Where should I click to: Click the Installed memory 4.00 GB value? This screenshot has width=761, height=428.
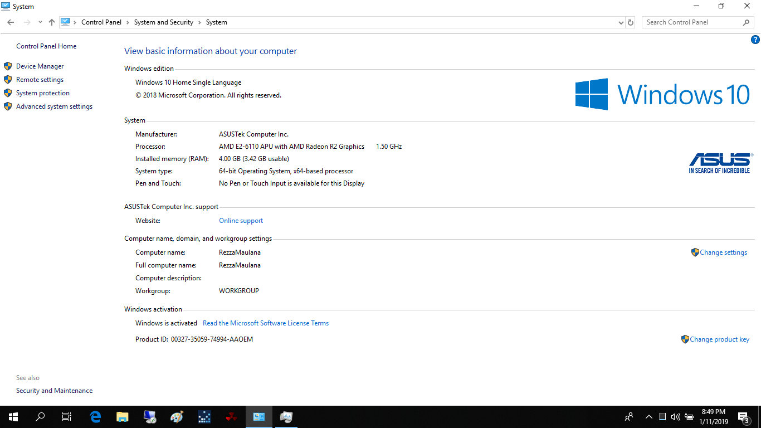[x=254, y=159]
